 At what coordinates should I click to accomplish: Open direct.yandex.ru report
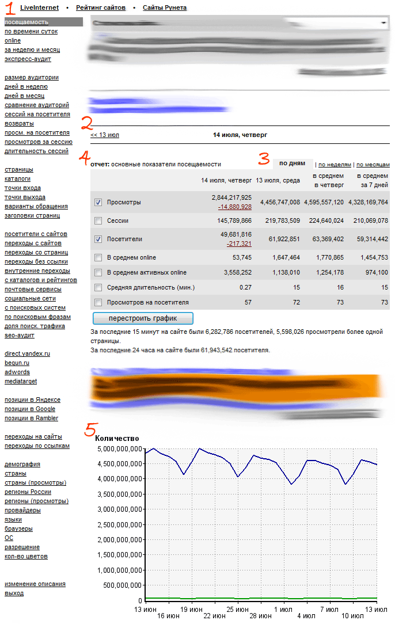pyautogui.click(x=28, y=353)
